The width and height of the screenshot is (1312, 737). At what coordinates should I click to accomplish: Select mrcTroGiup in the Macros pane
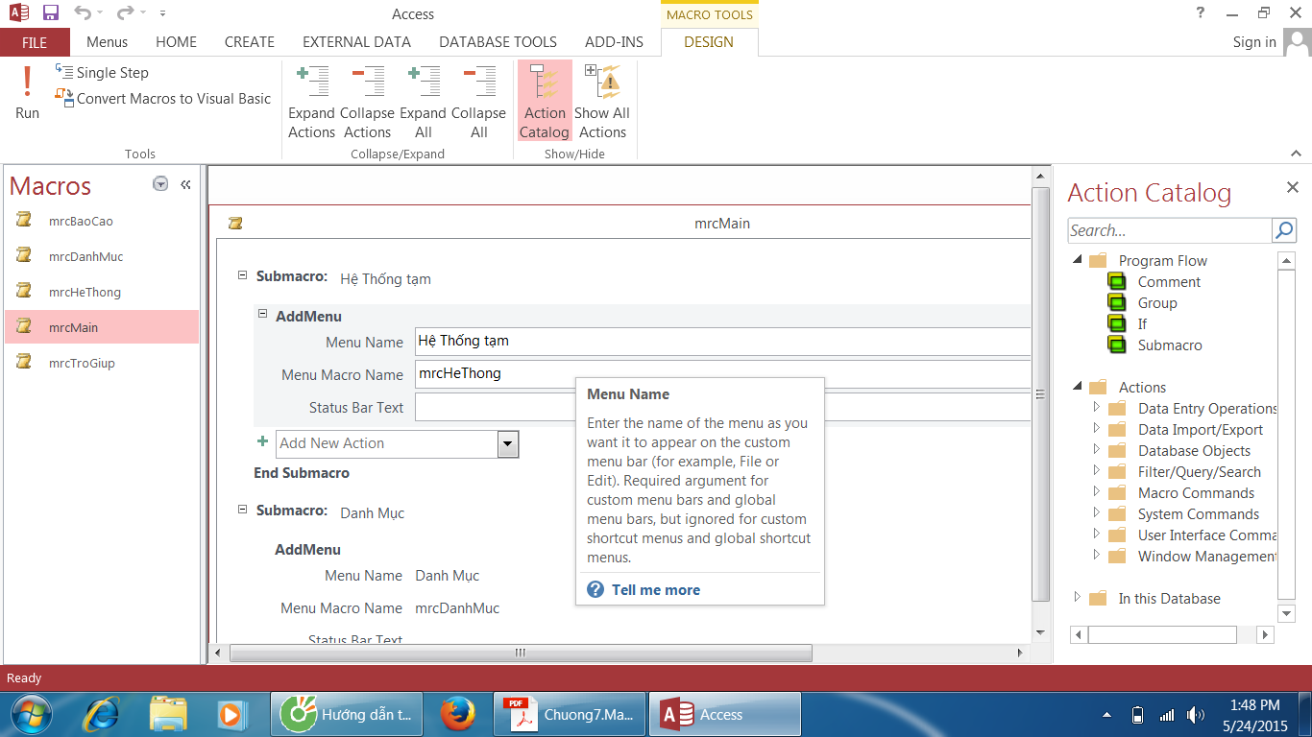[x=82, y=363]
